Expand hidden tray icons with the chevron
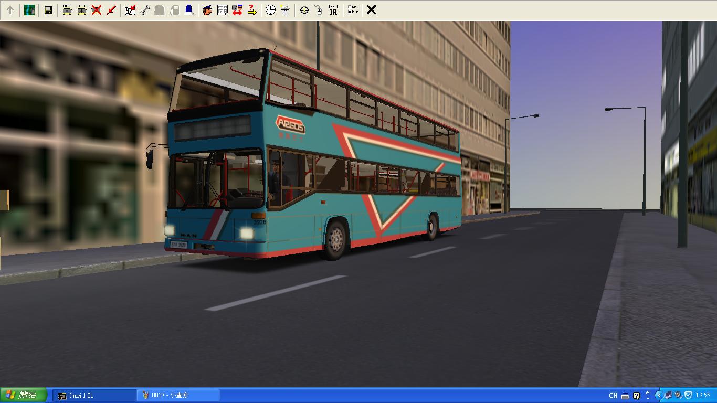 click(x=659, y=395)
